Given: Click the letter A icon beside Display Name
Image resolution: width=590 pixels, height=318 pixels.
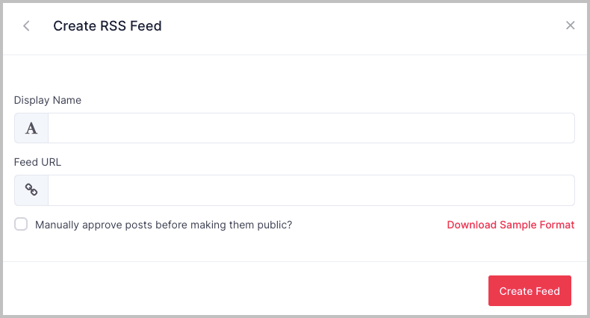Looking at the screenshot, I should point(31,128).
